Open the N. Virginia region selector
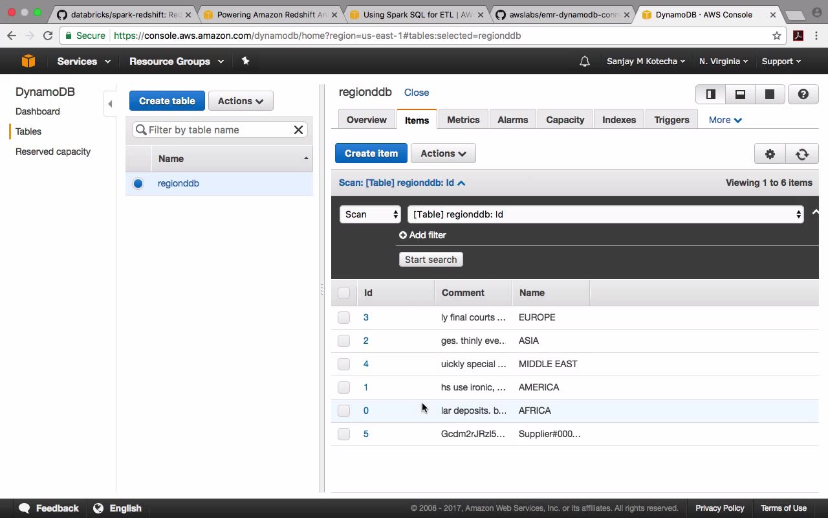This screenshot has height=518, width=828. [723, 62]
